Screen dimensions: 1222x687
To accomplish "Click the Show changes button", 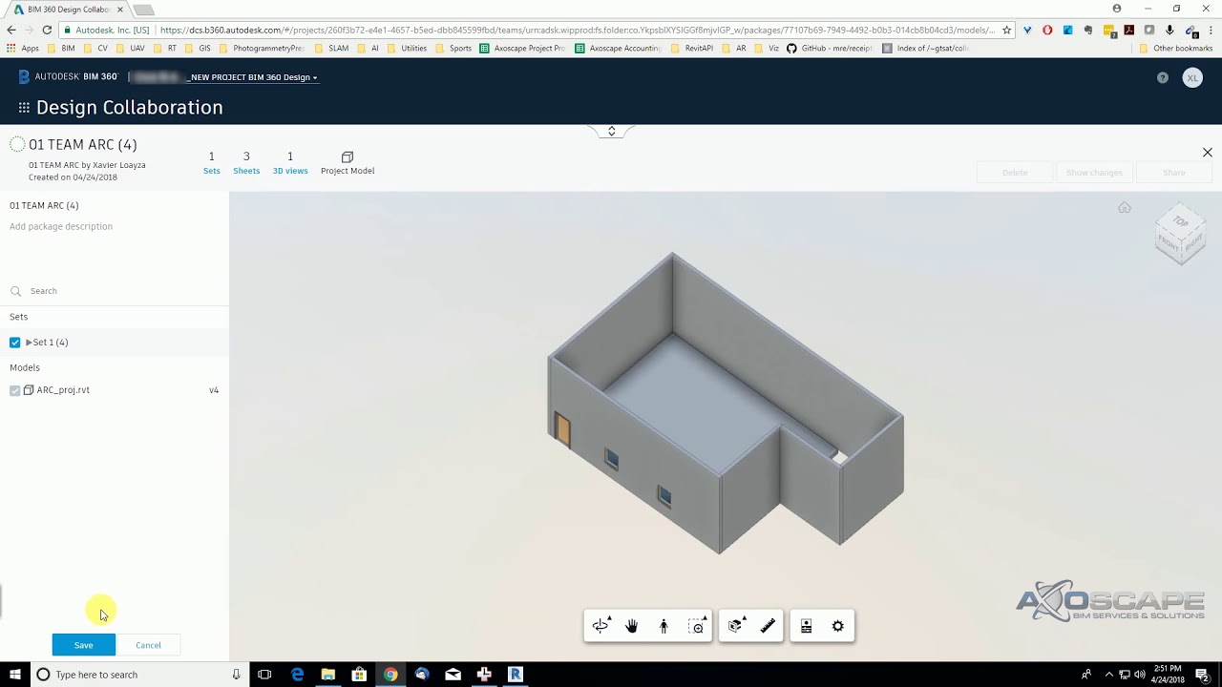I will (1094, 173).
